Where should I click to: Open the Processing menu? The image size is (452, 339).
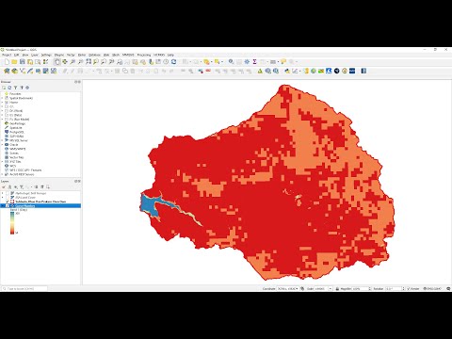[144, 55]
